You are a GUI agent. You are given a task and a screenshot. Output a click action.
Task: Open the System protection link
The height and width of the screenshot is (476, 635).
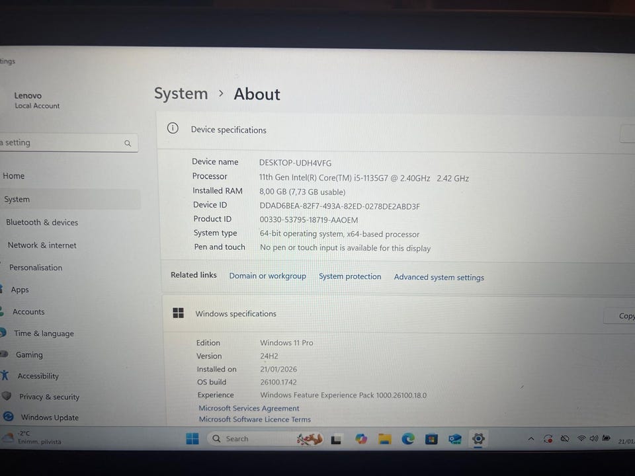350,276
